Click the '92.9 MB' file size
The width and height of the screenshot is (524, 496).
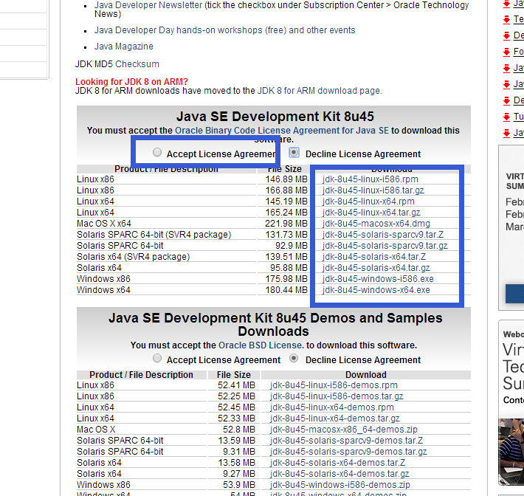coord(291,245)
